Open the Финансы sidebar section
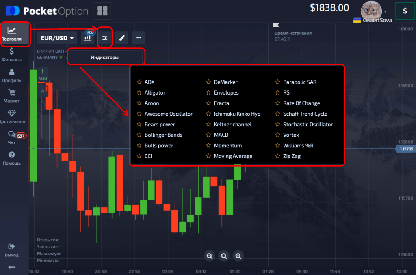 tap(12, 55)
